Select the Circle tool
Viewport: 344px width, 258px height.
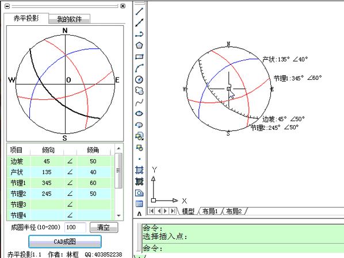139,79
